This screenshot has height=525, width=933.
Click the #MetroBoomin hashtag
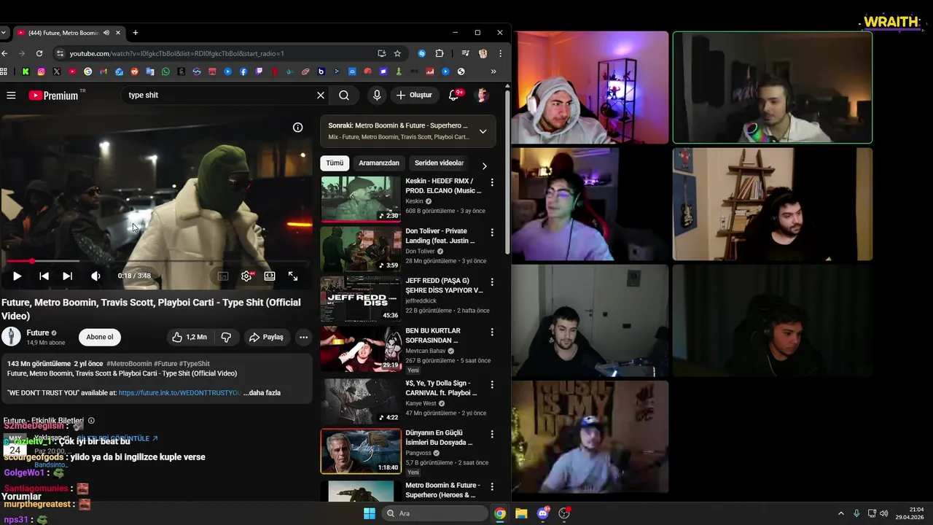(x=128, y=363)
